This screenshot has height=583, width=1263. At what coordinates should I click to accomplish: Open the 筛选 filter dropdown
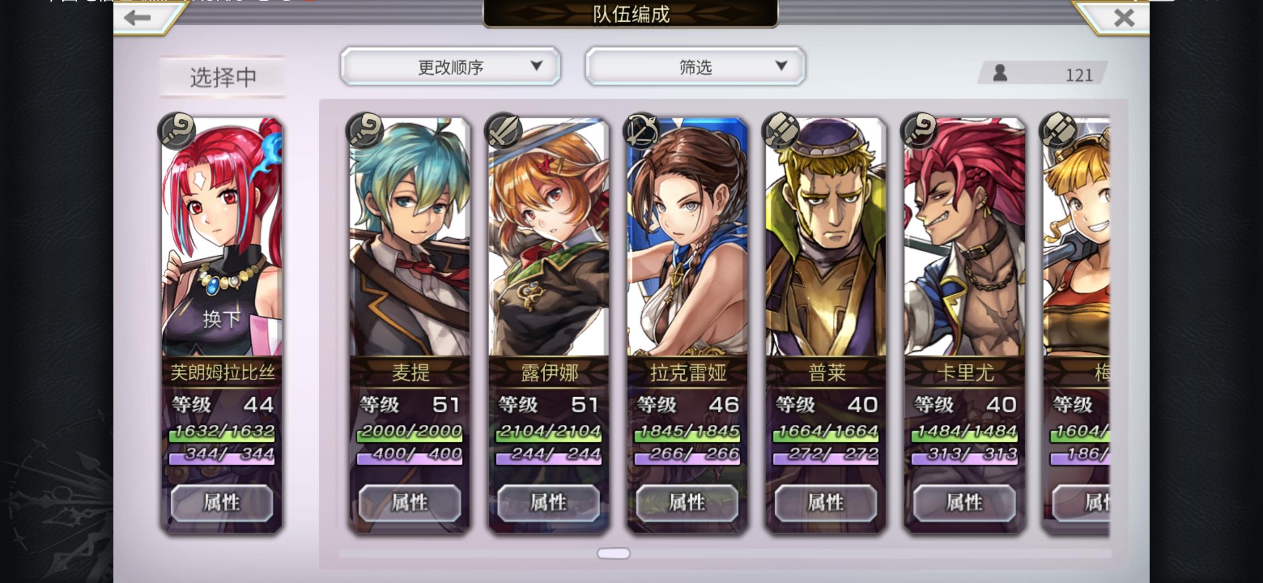695,66
